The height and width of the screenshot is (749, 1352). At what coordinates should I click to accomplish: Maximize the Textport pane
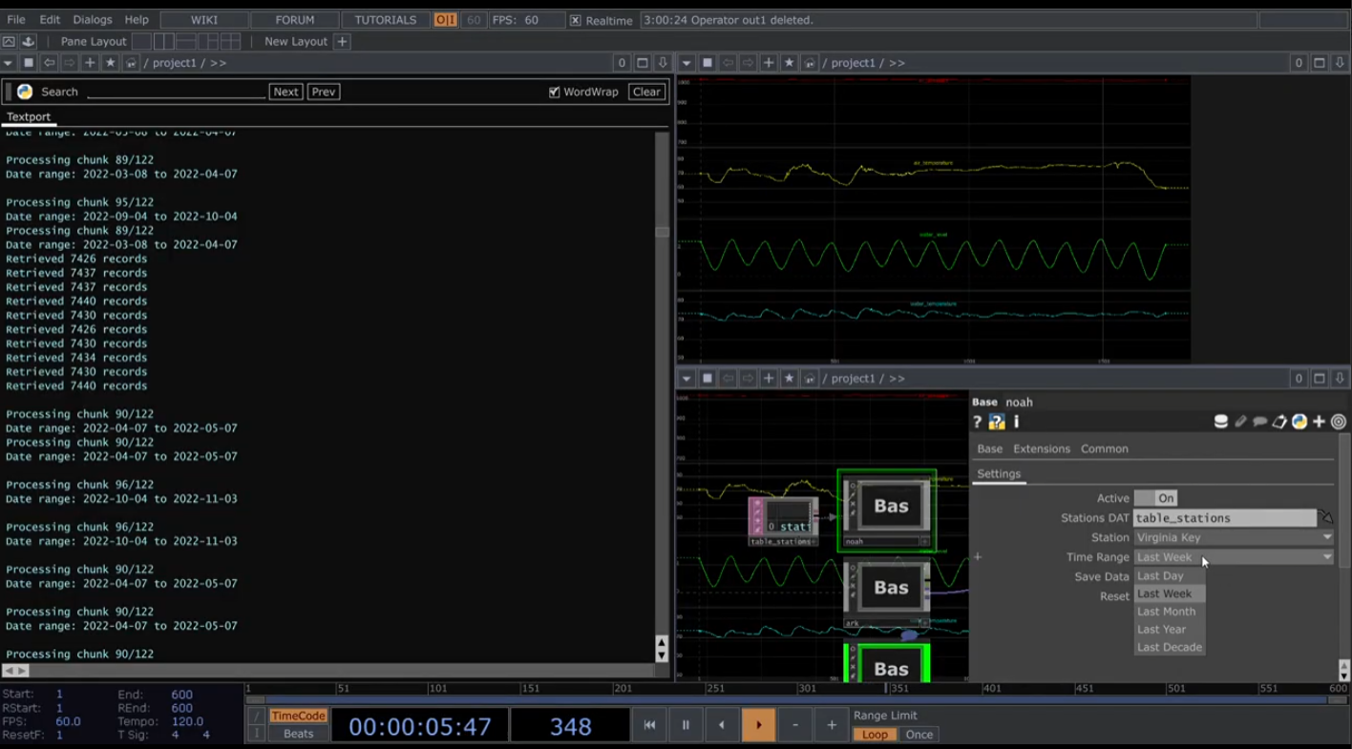[643, 63]
